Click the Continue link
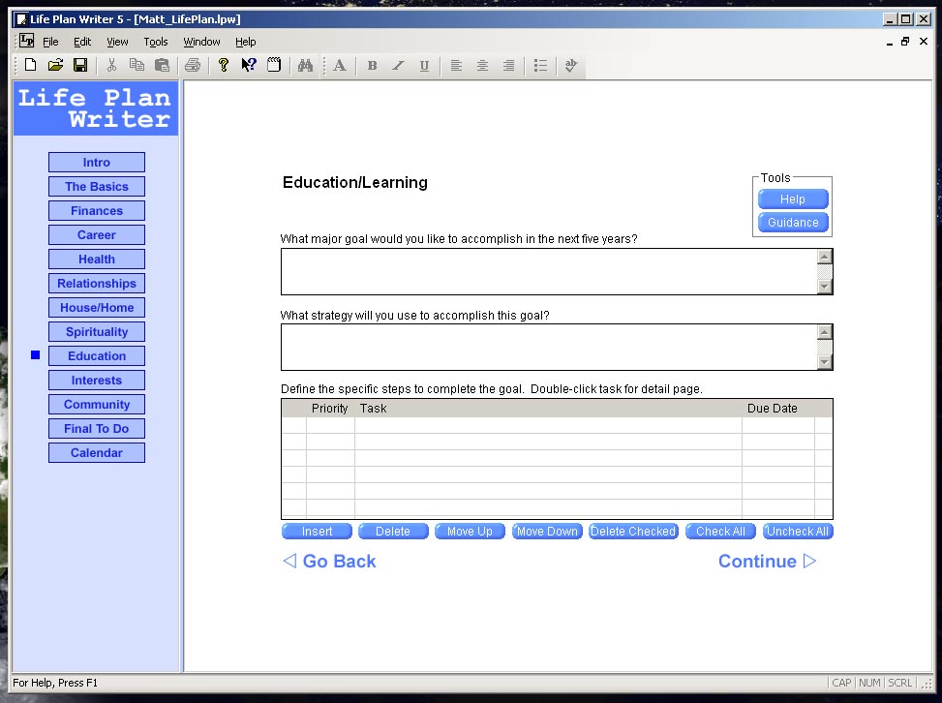 click(767, 562)
